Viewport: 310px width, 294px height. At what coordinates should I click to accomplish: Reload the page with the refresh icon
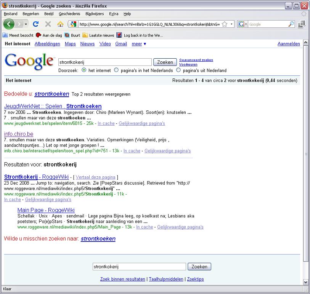(x=36, y=24)
